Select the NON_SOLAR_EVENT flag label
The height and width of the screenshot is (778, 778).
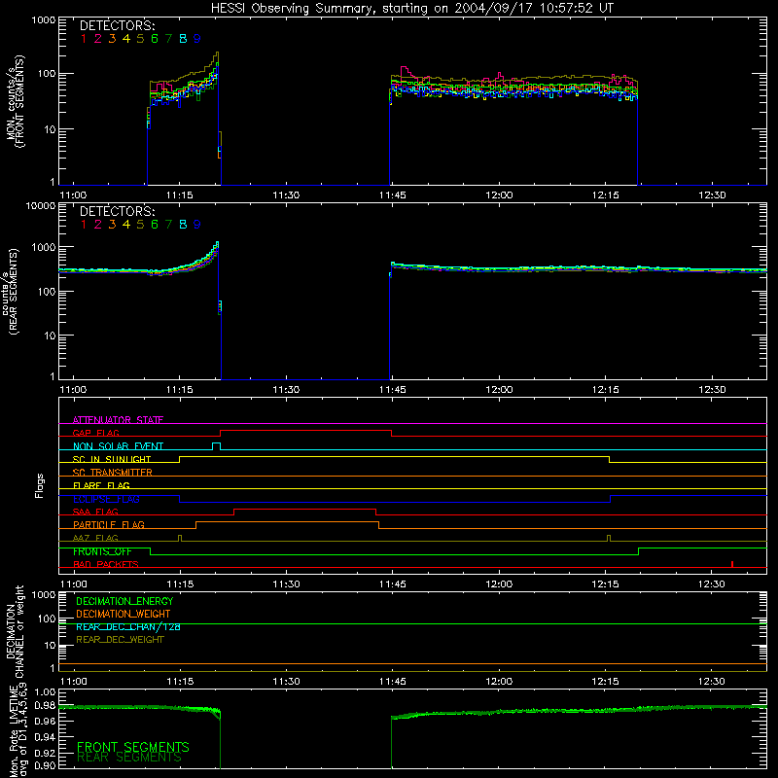click(118, 446)
